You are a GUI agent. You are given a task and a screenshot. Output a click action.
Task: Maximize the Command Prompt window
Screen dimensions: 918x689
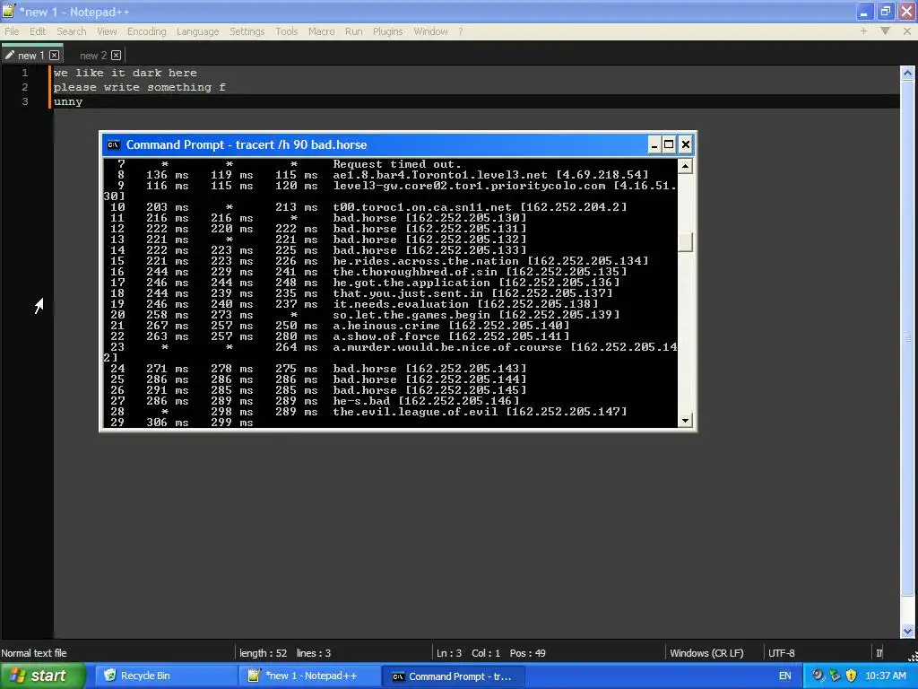coord(669,144)
